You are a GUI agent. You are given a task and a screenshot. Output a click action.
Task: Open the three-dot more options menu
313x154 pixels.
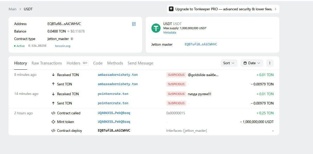tap(270, 63)
